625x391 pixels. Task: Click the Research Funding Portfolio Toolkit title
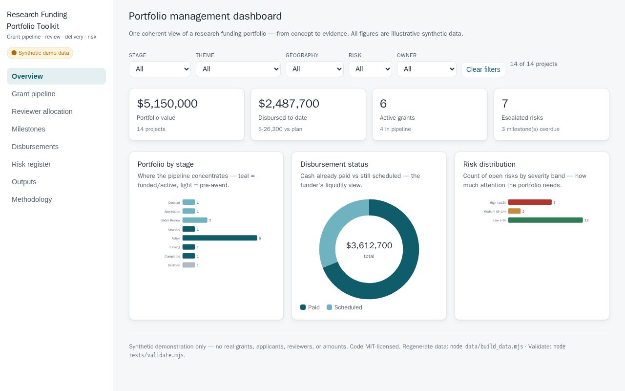(x=37, y=21)
